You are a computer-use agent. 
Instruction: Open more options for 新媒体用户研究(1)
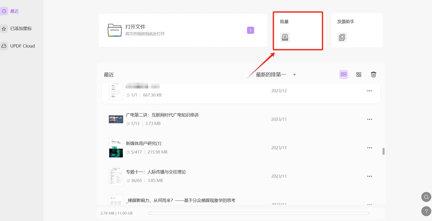click(369, 148)
